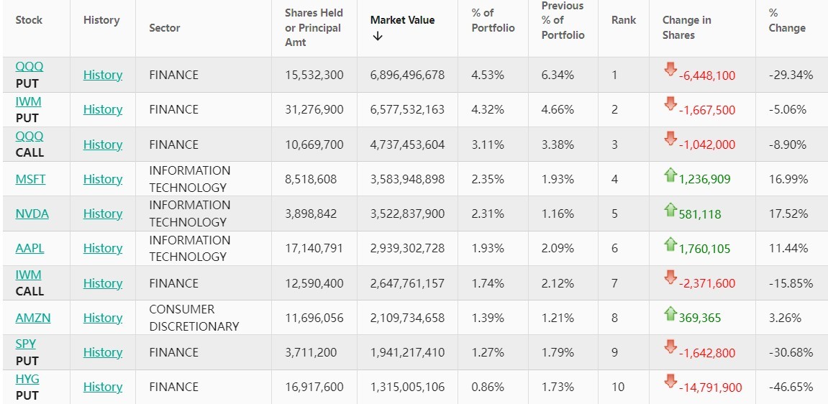
Task: Sort by % of Portfolio column header
Action: pos(493,20)
